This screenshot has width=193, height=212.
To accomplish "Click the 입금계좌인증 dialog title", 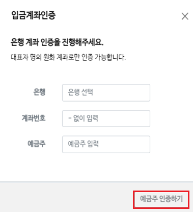I will coord(34,15).
